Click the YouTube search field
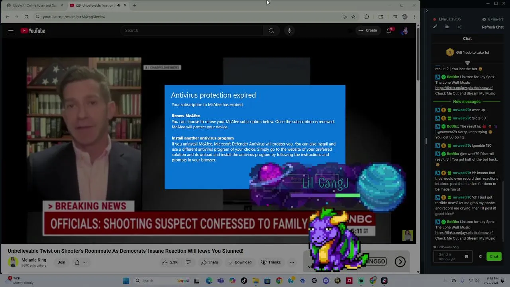This screenshot has height=287, width=510. 192,31
